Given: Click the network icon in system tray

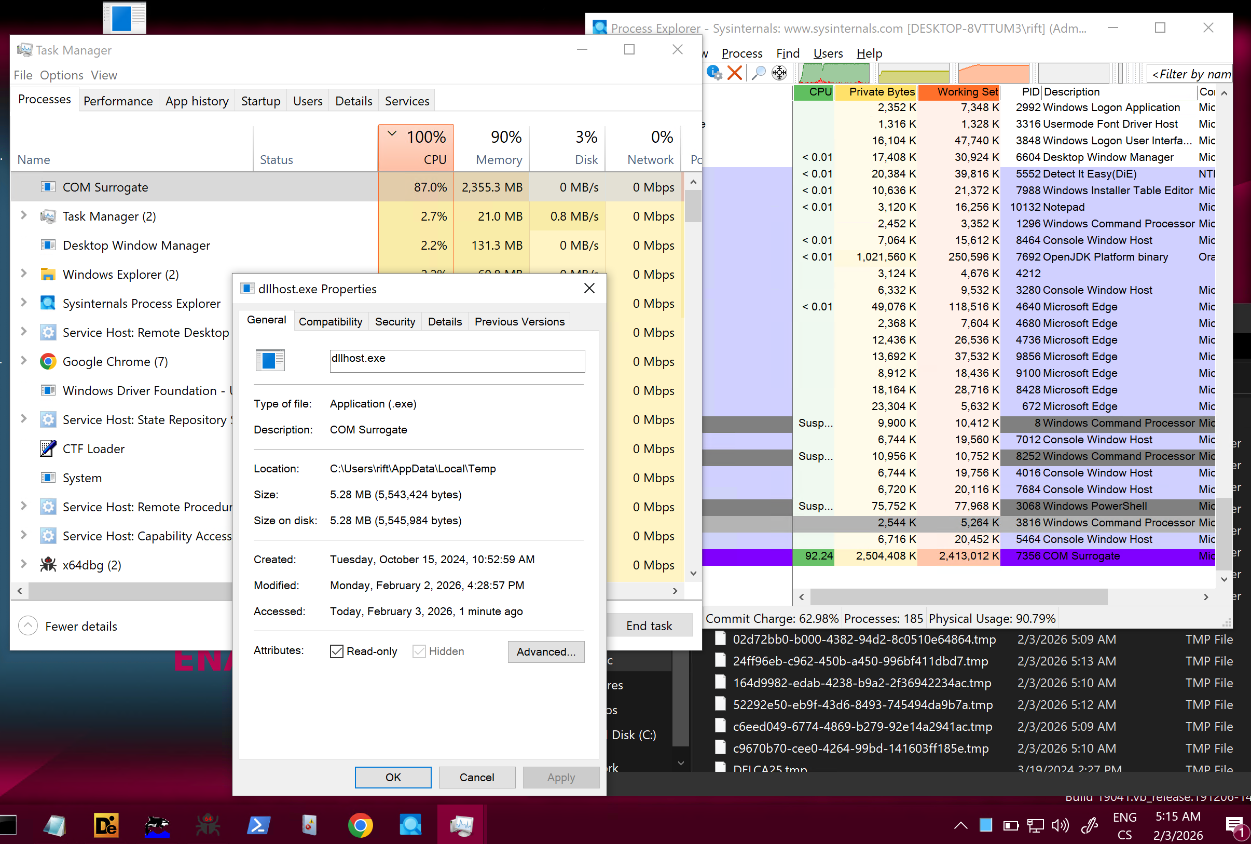Looking at the screenshot, I should pos(1035,825).
